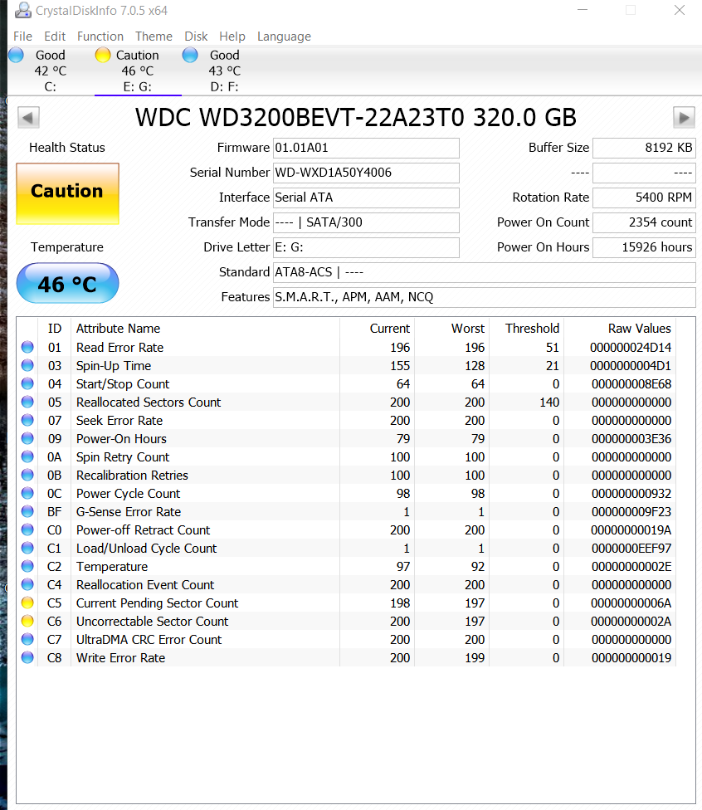Viewport: 702px width, 810px height.
Task: Click status orb of UltraDMA CRC Error Count
Action: point(27,640)
